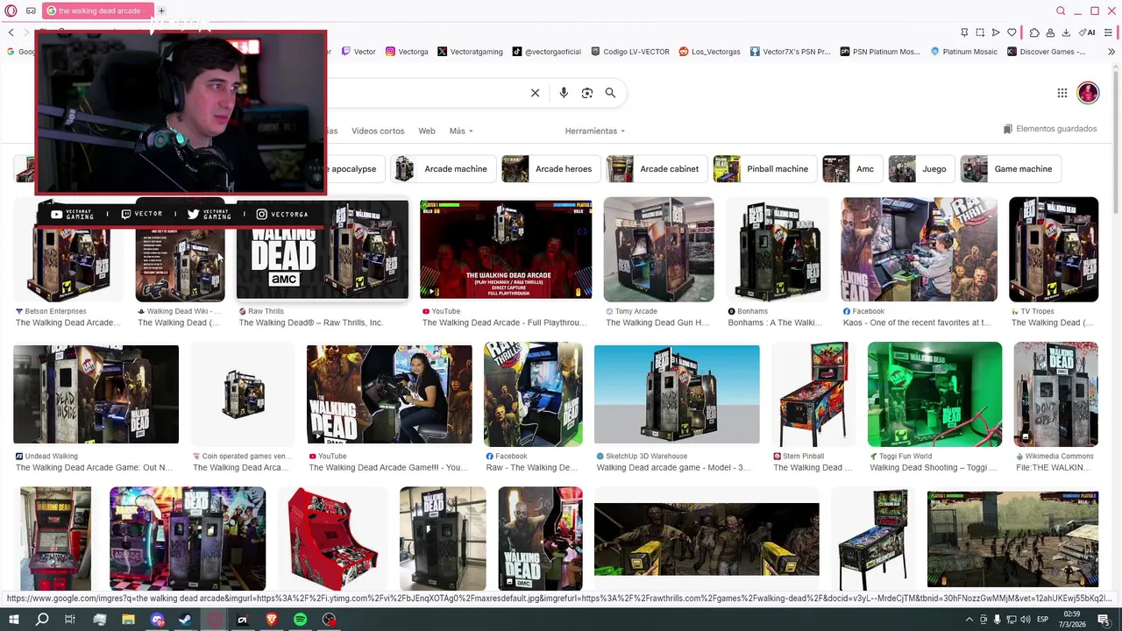This screenshot has height=631, width=1122.
Task: Open the Tomy Arcade gun image
Action: coord(658,250)
